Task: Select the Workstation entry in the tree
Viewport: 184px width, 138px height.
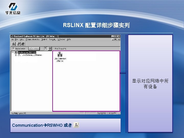Action: pyautogui.click(x=27, y=52)
